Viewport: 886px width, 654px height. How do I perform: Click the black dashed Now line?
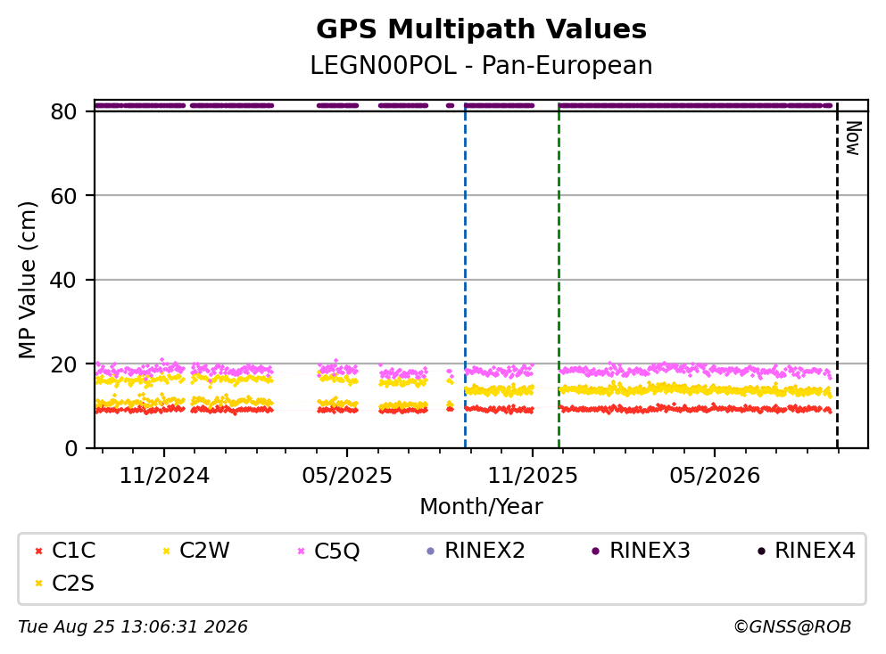(837, 276)
